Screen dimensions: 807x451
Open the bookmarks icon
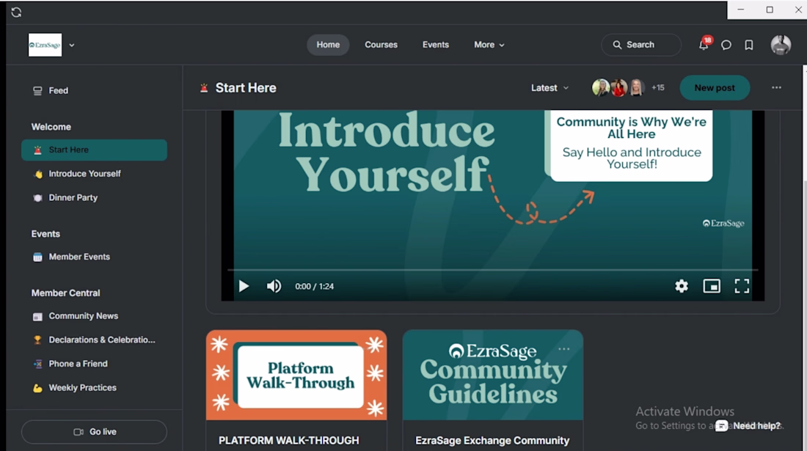[x=749, y=45]
